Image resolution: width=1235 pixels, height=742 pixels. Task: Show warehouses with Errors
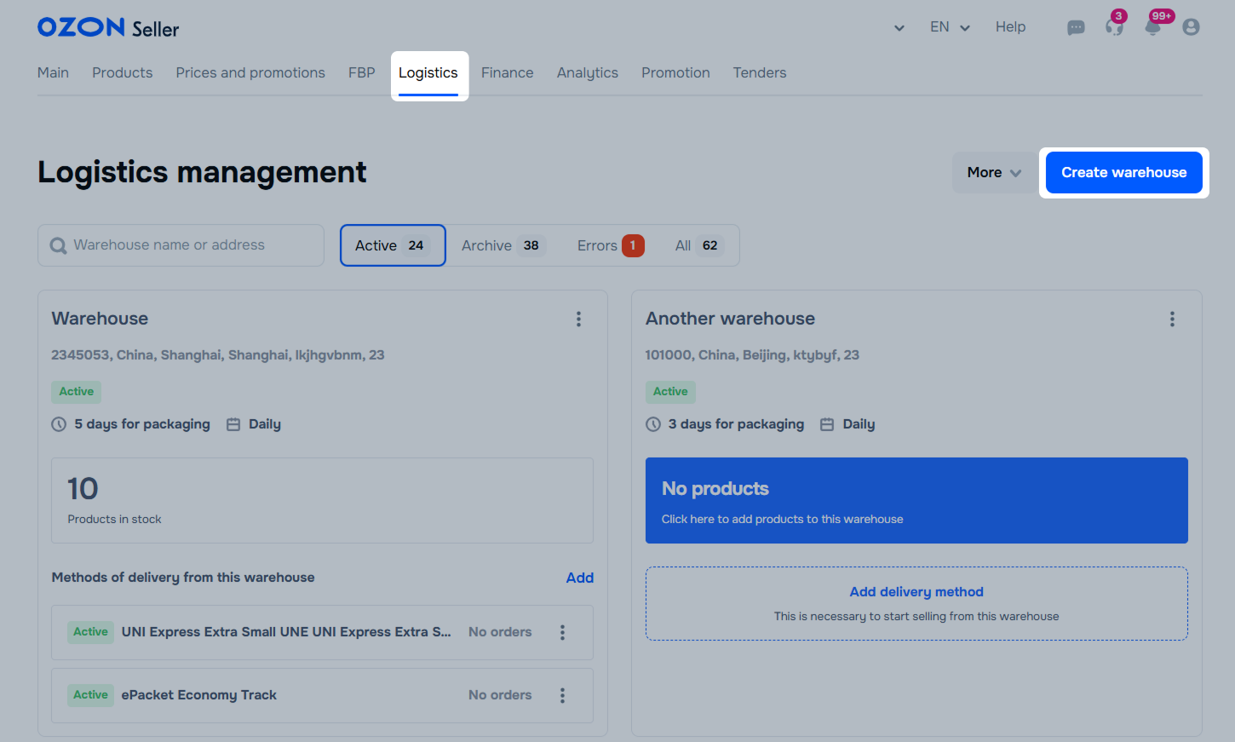click(611, 245)
